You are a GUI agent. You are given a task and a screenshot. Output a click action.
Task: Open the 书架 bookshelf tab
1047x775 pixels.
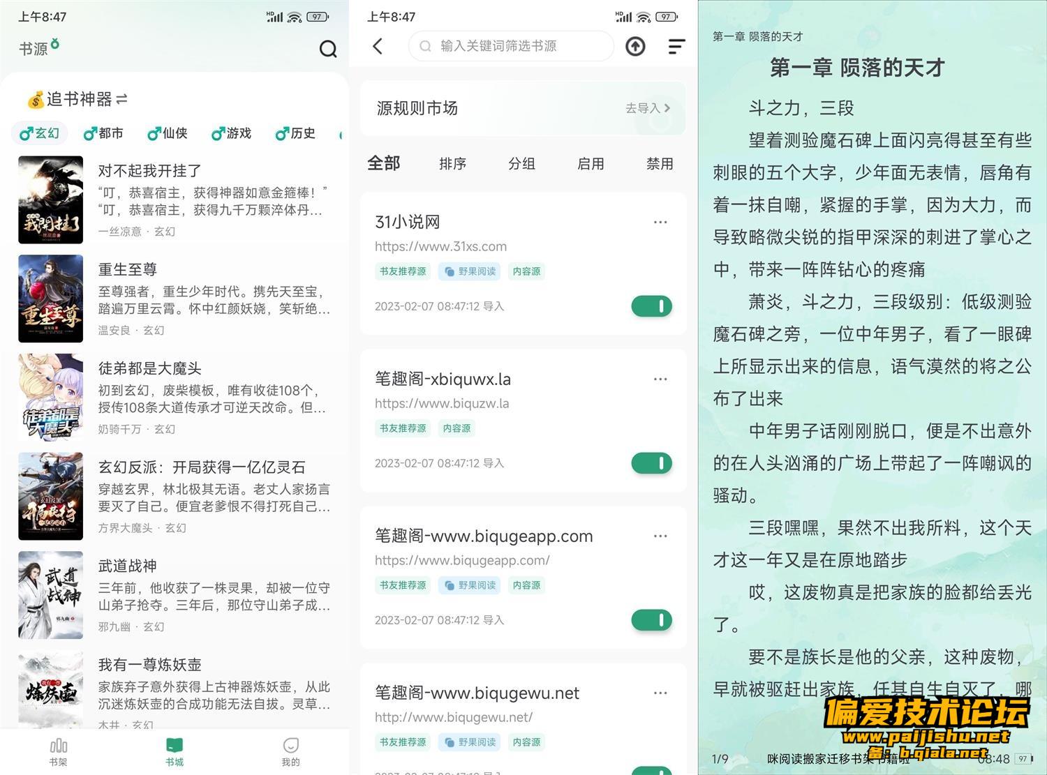(x=59, y=752)
